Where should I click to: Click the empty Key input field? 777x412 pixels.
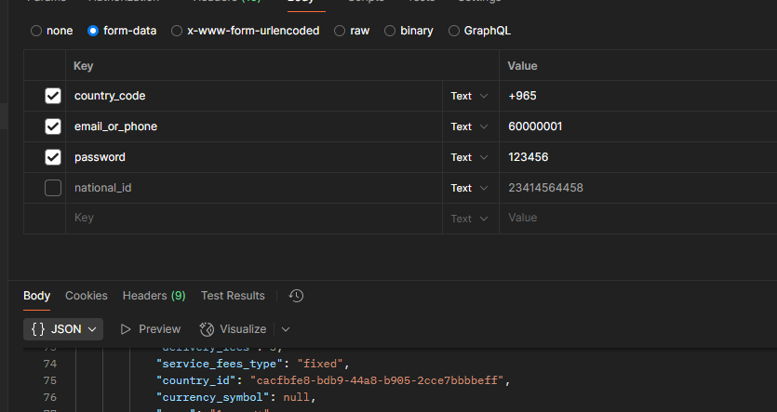click(x=254, y=218)
